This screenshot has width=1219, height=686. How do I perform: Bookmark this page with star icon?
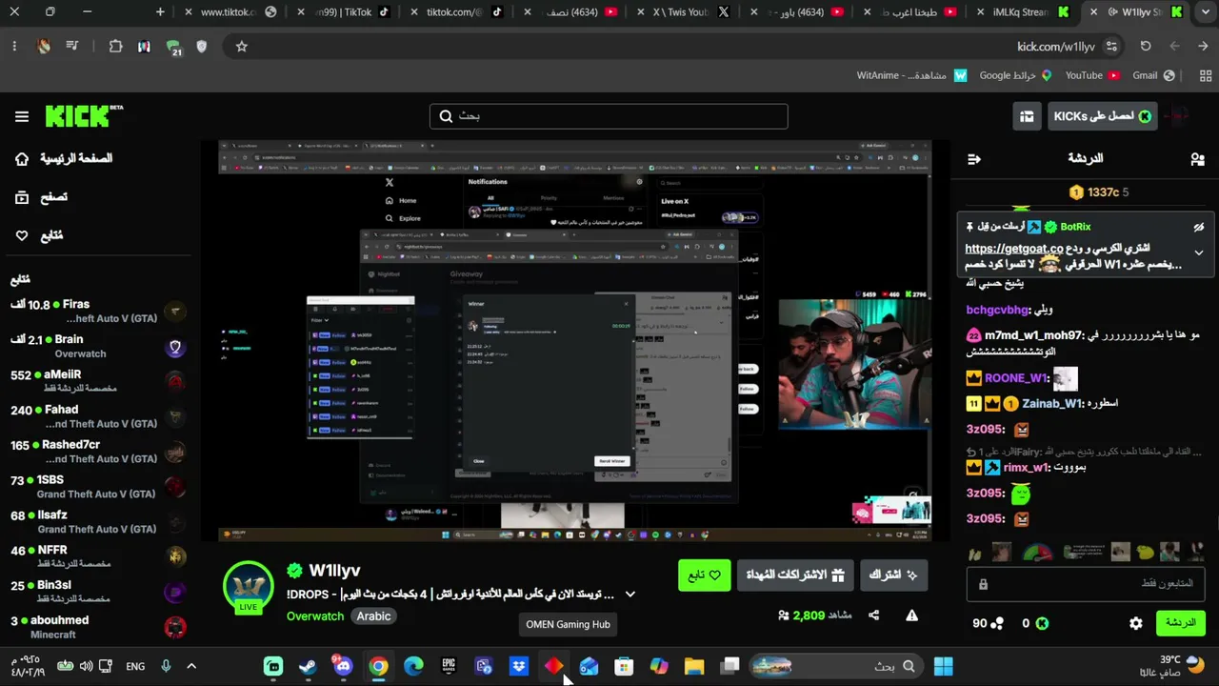coord(242,46)
